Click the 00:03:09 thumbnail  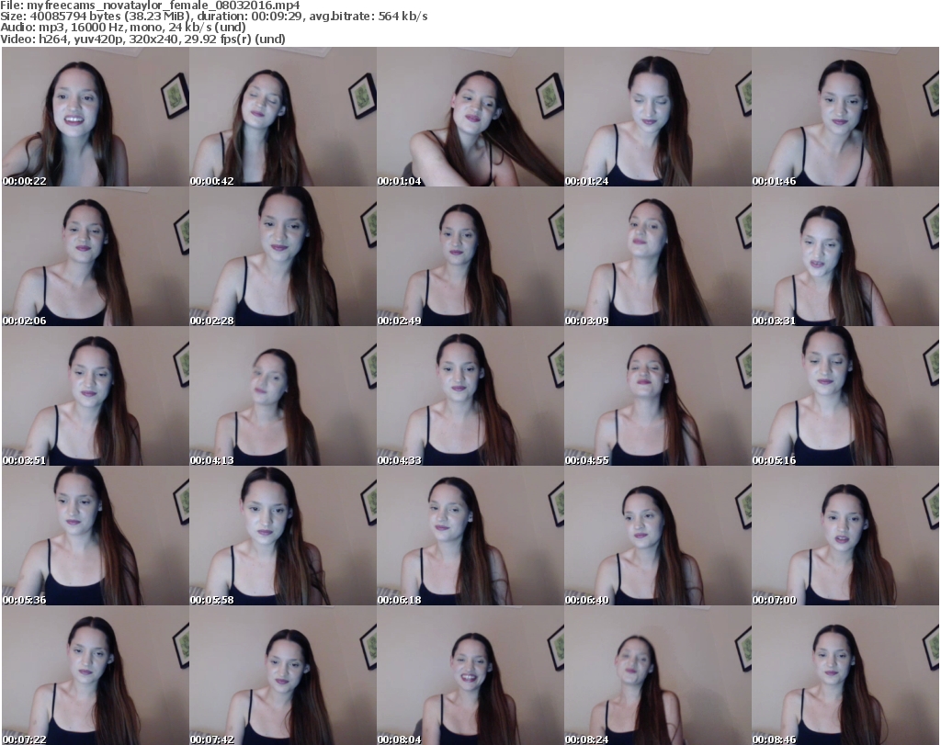click(657, 257)
